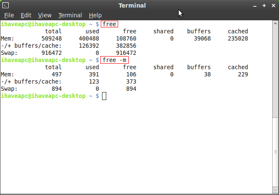
Task: Click Mem total value 497
Action: [x=57, y=74]
